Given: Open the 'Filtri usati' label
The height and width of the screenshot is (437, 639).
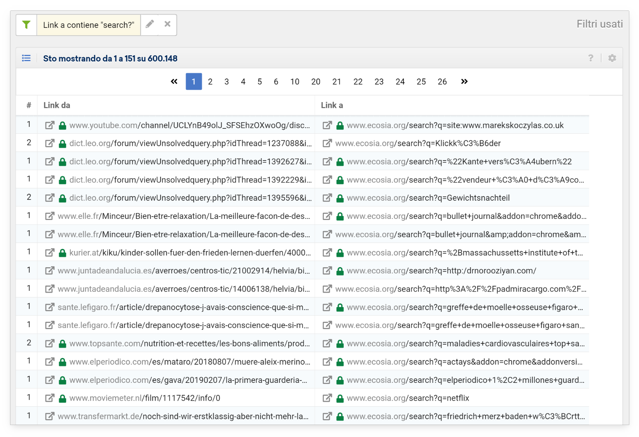Looking at the screenshot, I should pyautogui.click(x=600, y=24).
